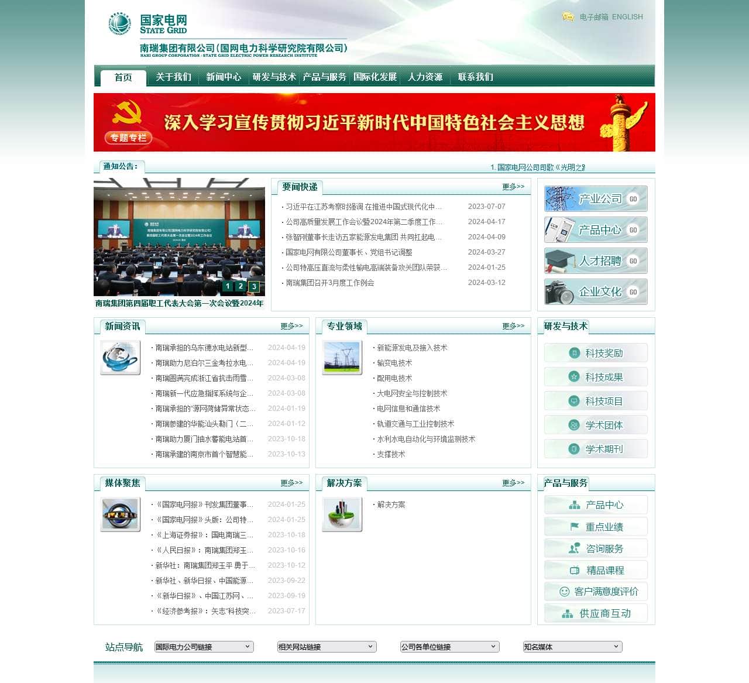Expand the 国际电力公司链接 dropdown
The width and height of the screenshot is (749, 683).
point(204,647)
